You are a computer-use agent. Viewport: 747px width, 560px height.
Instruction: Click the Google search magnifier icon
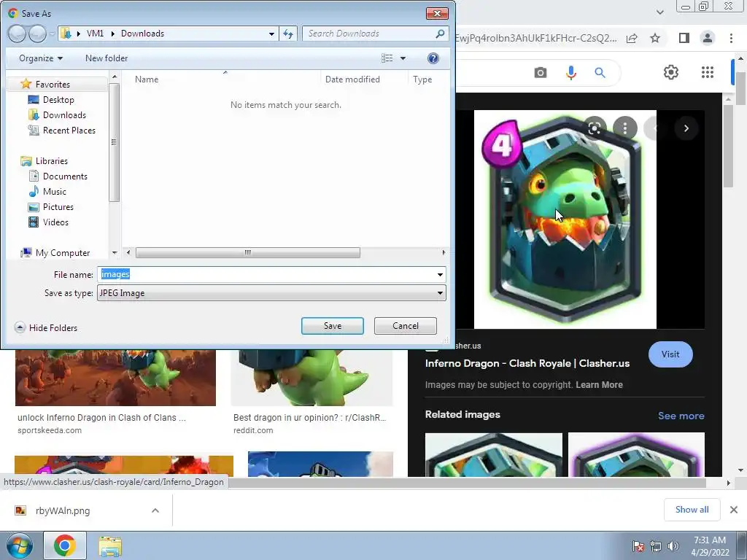point(600,72)
